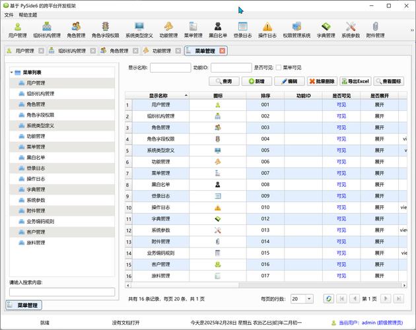Image resolution: width=416 pixels, height=330 pixels.
Task: Focus the tree search input box
Action: [62, 292]
